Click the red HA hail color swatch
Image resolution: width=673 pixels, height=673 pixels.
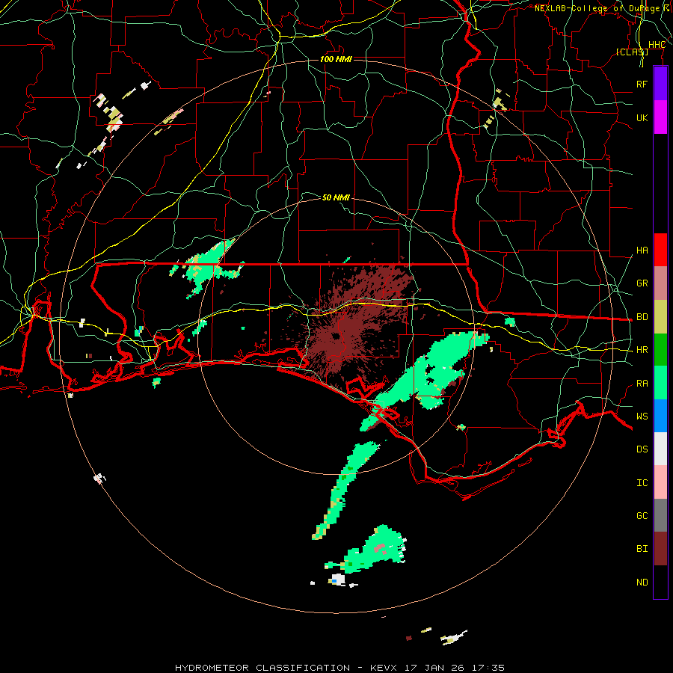click(660, 250)
